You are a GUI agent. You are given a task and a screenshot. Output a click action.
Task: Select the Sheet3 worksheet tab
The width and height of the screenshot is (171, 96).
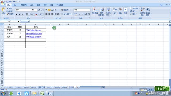(x=33, y=87)
